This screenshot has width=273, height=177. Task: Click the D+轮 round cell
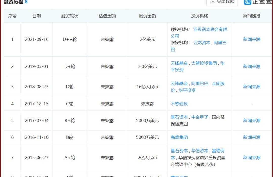pyautogui.click(x=70, y=66)
